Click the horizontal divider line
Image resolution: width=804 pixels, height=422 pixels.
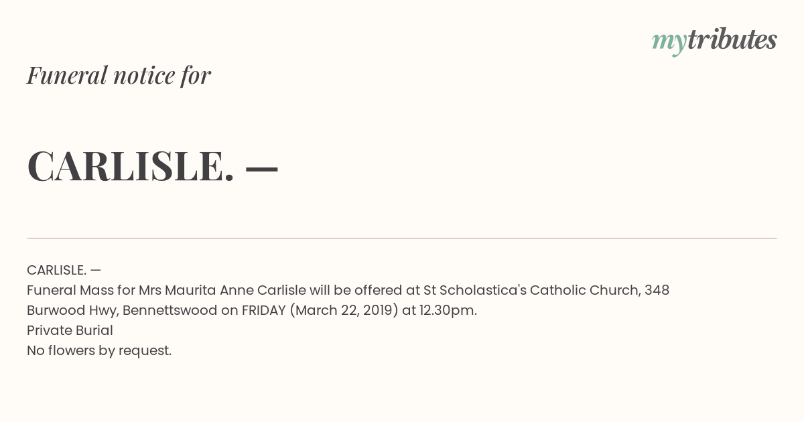[x=402, y=238]
